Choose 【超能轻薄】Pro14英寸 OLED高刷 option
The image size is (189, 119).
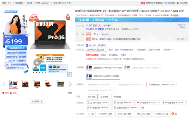pos(104,68)
